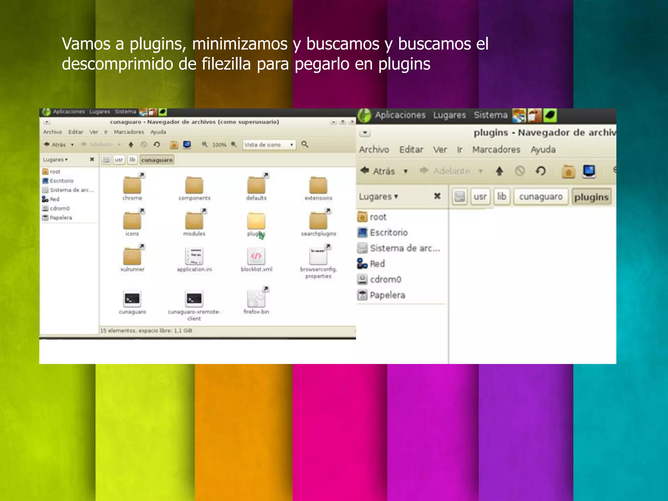Click the lib path button in cunaguaro window
The image size is (668, 501).
132,159
